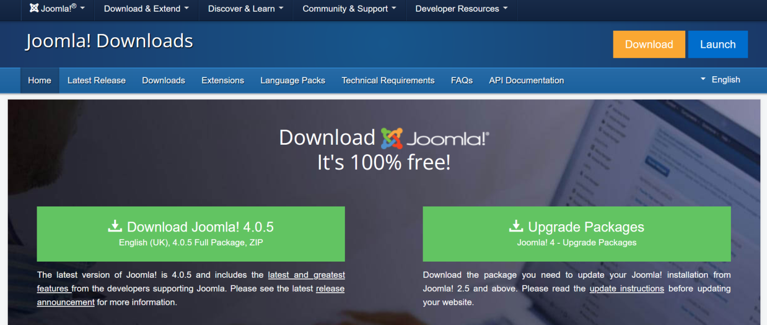Viewport: 767px width, 325px height.
Task: Expand the Discover & Learn menu
Action: [x=246, y=8]
